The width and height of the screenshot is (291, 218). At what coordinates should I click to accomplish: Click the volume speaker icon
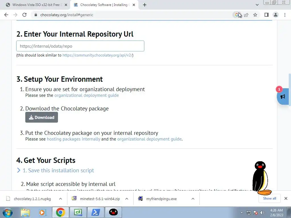point(262,213)
